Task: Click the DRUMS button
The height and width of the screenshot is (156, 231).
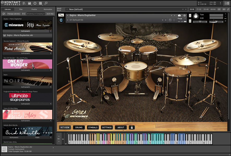Action: (79, 127)
